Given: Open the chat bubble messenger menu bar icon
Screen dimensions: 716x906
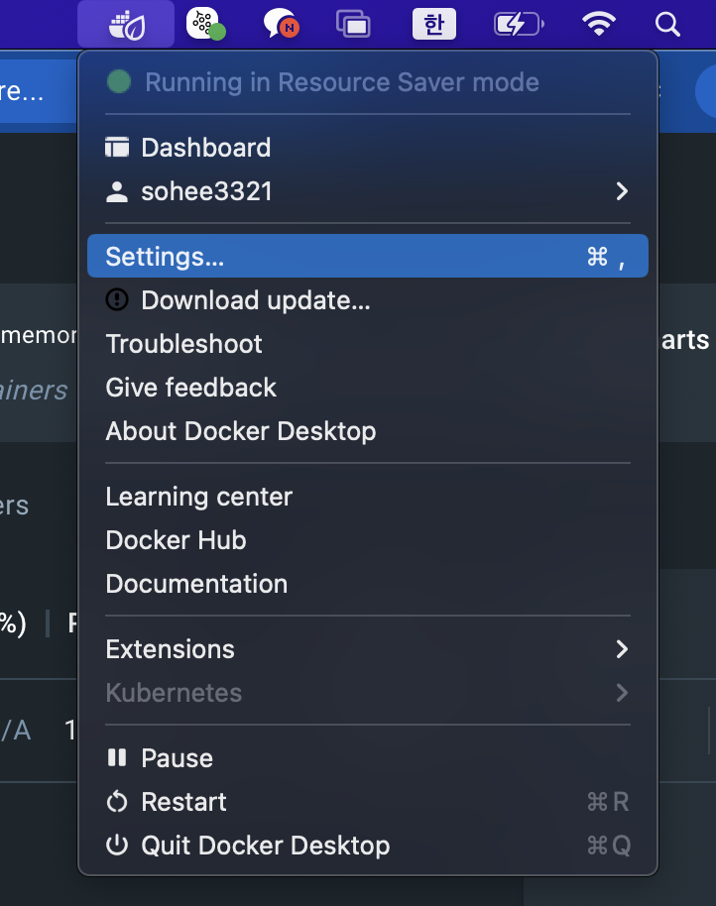Looking at the screenshot, I should (x=281, y=24).
